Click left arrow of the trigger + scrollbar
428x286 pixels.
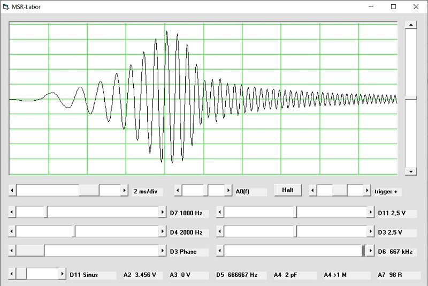coord(313,191)
